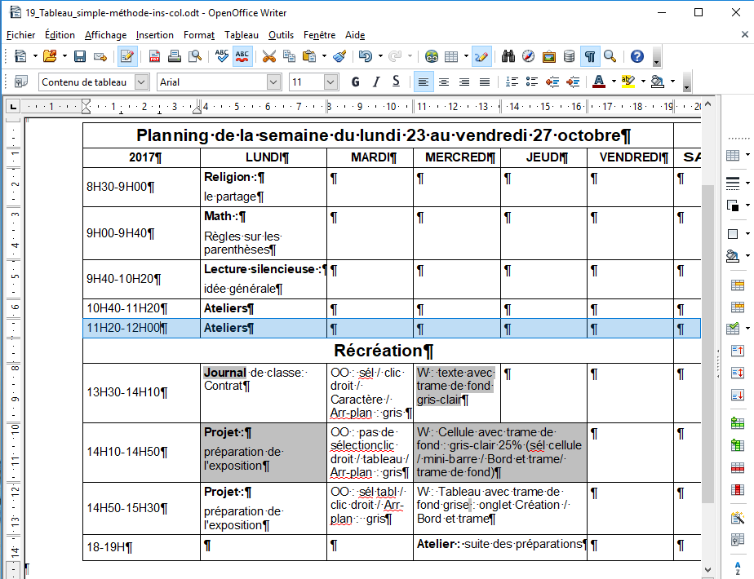This screenshot has height=579, width=754.
Task: Export directly as PDF
Action: 154,57
